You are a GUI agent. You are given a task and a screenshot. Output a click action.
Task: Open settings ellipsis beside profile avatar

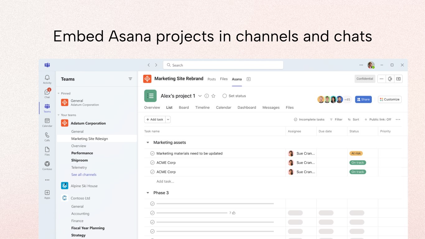(x=361, y=65)
